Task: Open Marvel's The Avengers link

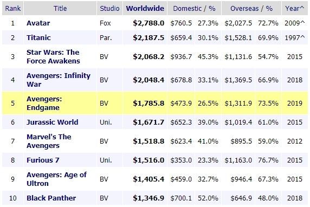Action: pyautogui.click(x=49, y=141)
